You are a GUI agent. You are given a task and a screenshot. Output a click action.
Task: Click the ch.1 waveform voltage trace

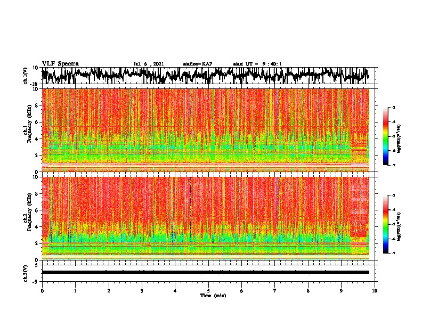205,76
